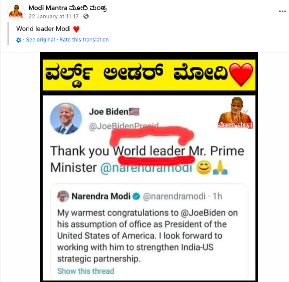The height and width of the screenshot is (282, 289).
Task: Click the small Narendra Modi avatar
Action: click(x=63, y=196)
